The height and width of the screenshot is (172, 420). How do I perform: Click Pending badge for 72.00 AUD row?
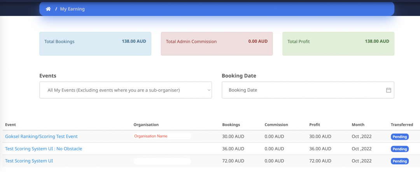400,161
